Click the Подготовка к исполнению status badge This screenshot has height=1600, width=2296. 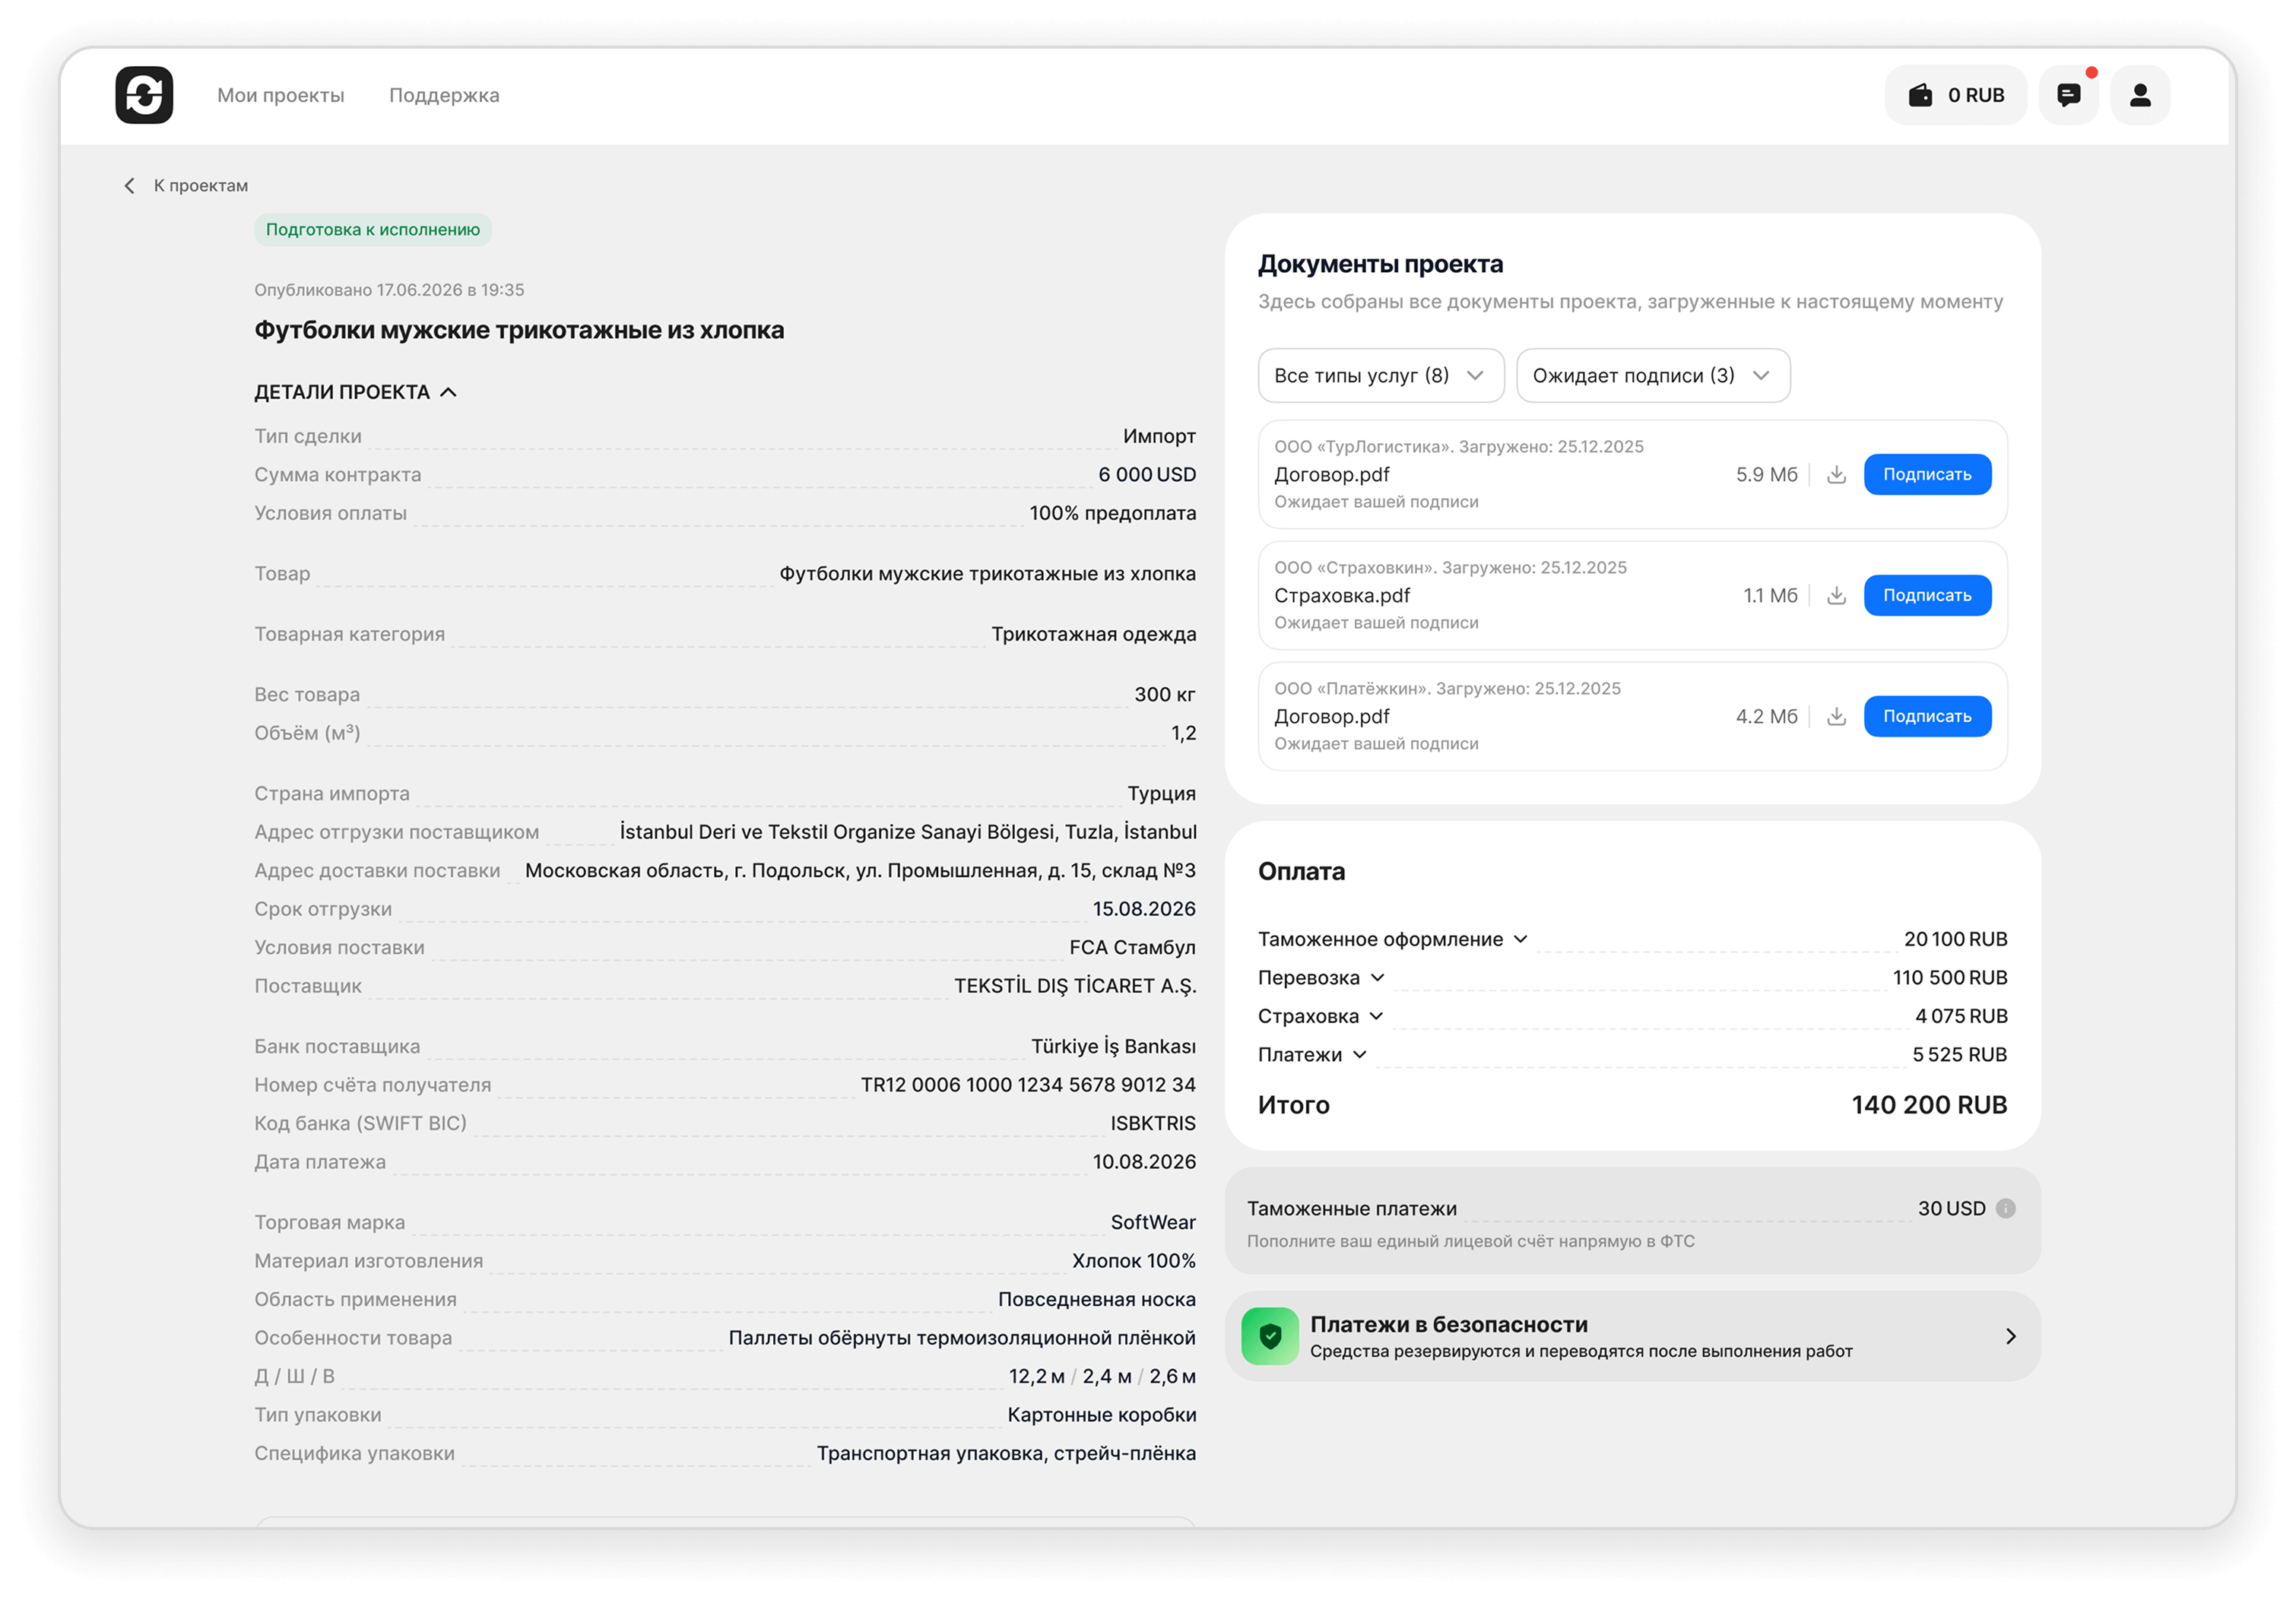373,230
